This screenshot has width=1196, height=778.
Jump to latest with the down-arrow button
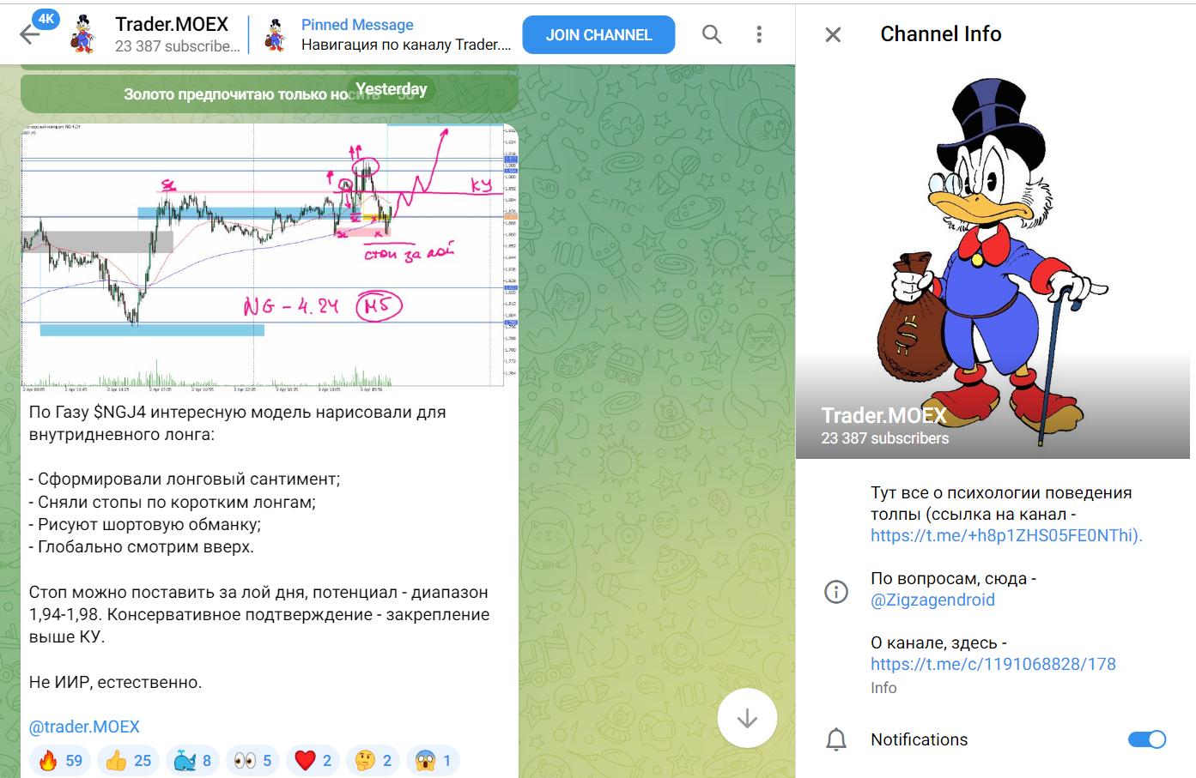[747, 718]
